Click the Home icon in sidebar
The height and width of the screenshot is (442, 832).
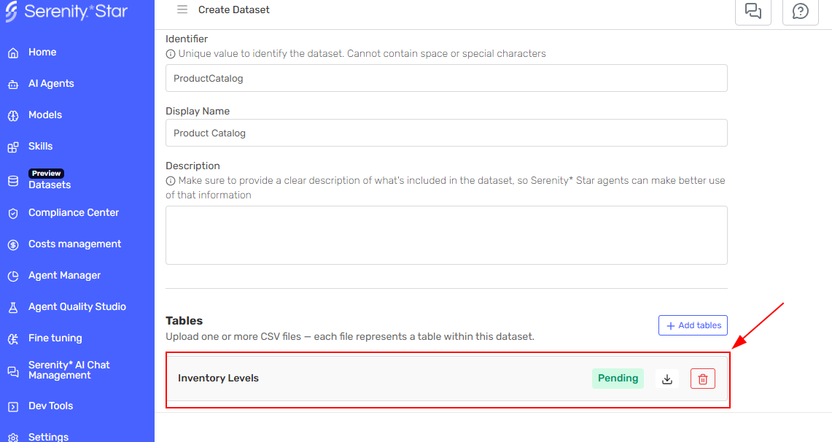(13, 53)
